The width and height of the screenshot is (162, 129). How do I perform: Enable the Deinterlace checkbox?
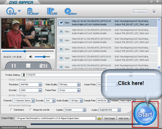click(12, 110)
